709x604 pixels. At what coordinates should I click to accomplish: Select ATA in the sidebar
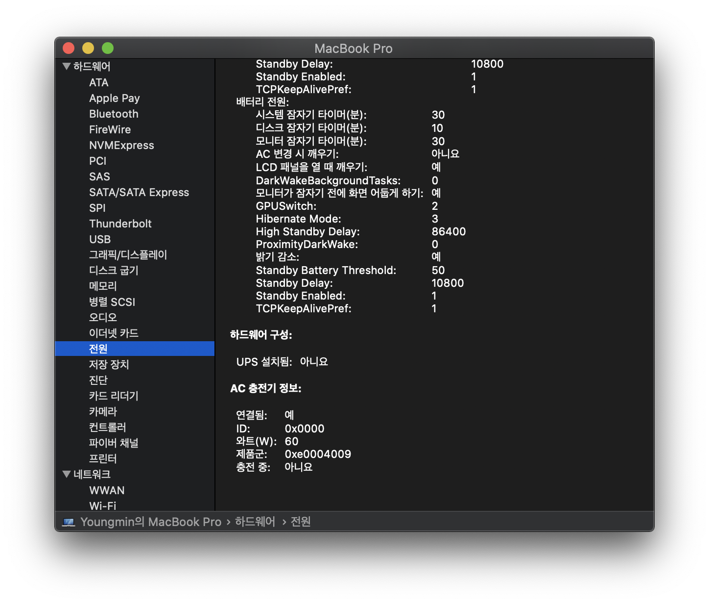coord(99,82)
